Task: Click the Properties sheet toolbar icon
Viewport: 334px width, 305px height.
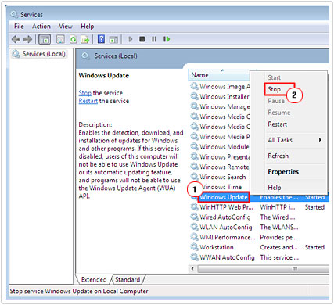Action: (60, 39)
